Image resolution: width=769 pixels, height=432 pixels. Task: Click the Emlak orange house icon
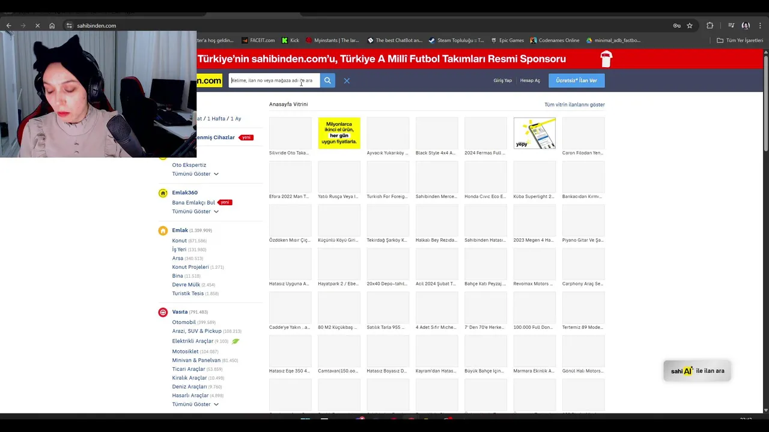pos(163,230)
